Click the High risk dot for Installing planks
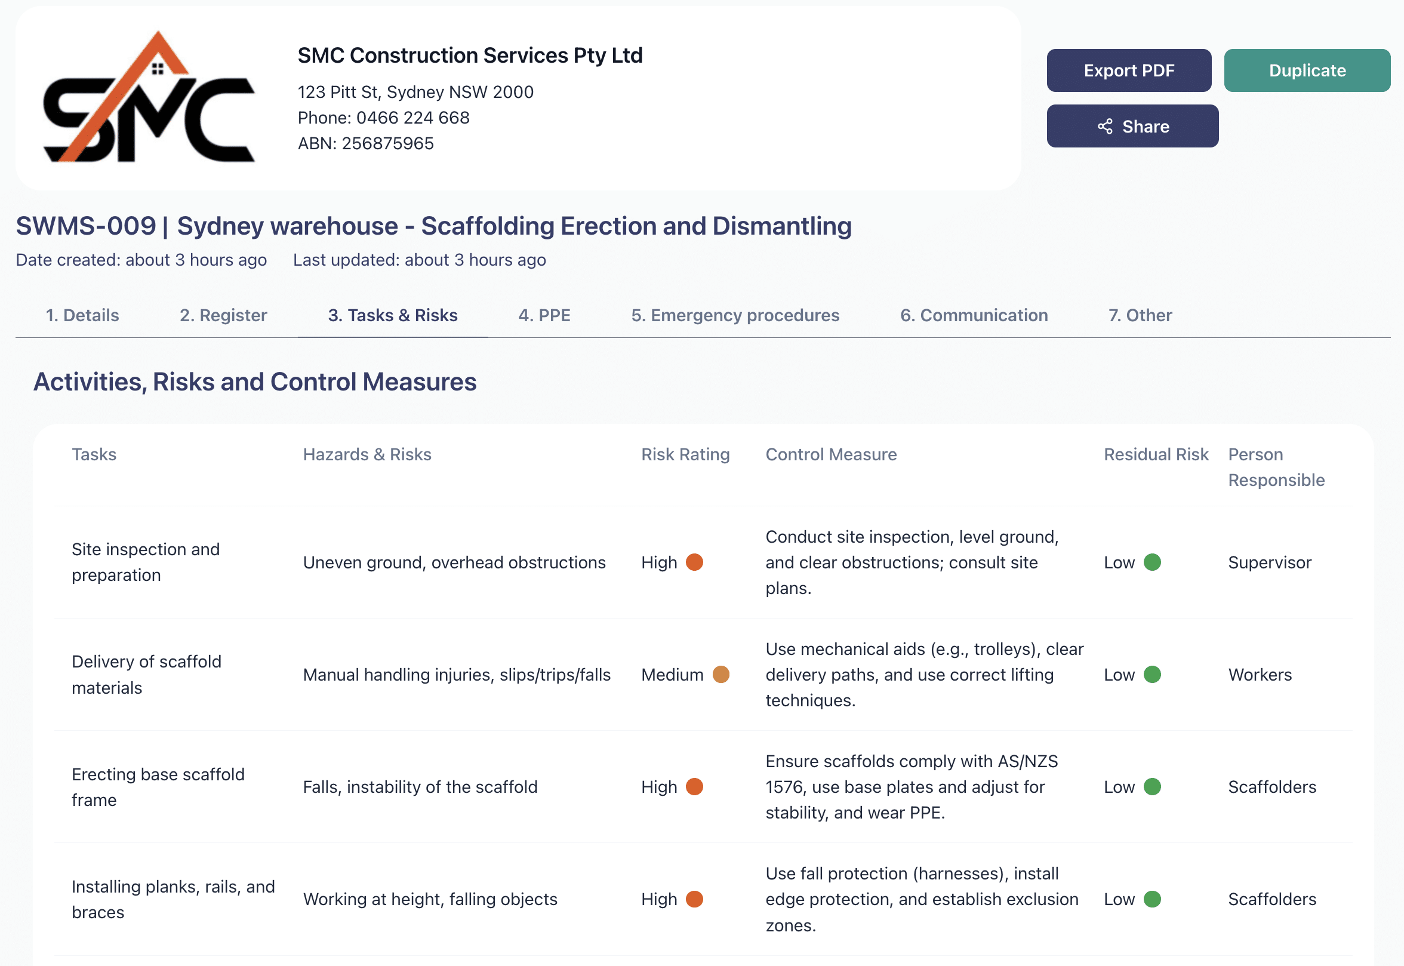 point(694,899)
